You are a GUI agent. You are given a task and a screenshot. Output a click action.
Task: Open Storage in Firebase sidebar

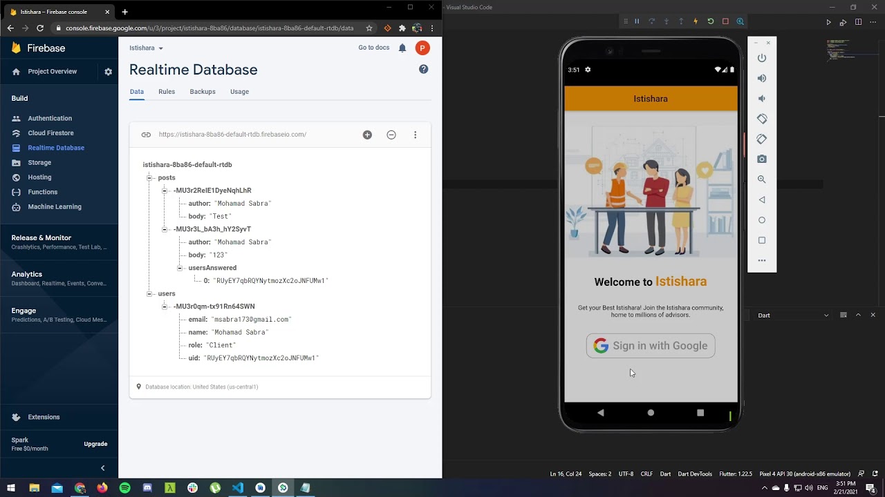click(39, 163)
